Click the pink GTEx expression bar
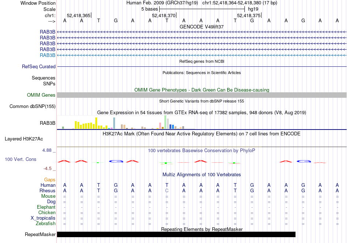Image resolution: width=347 pixels, height=243 pixels. [160, 126]
